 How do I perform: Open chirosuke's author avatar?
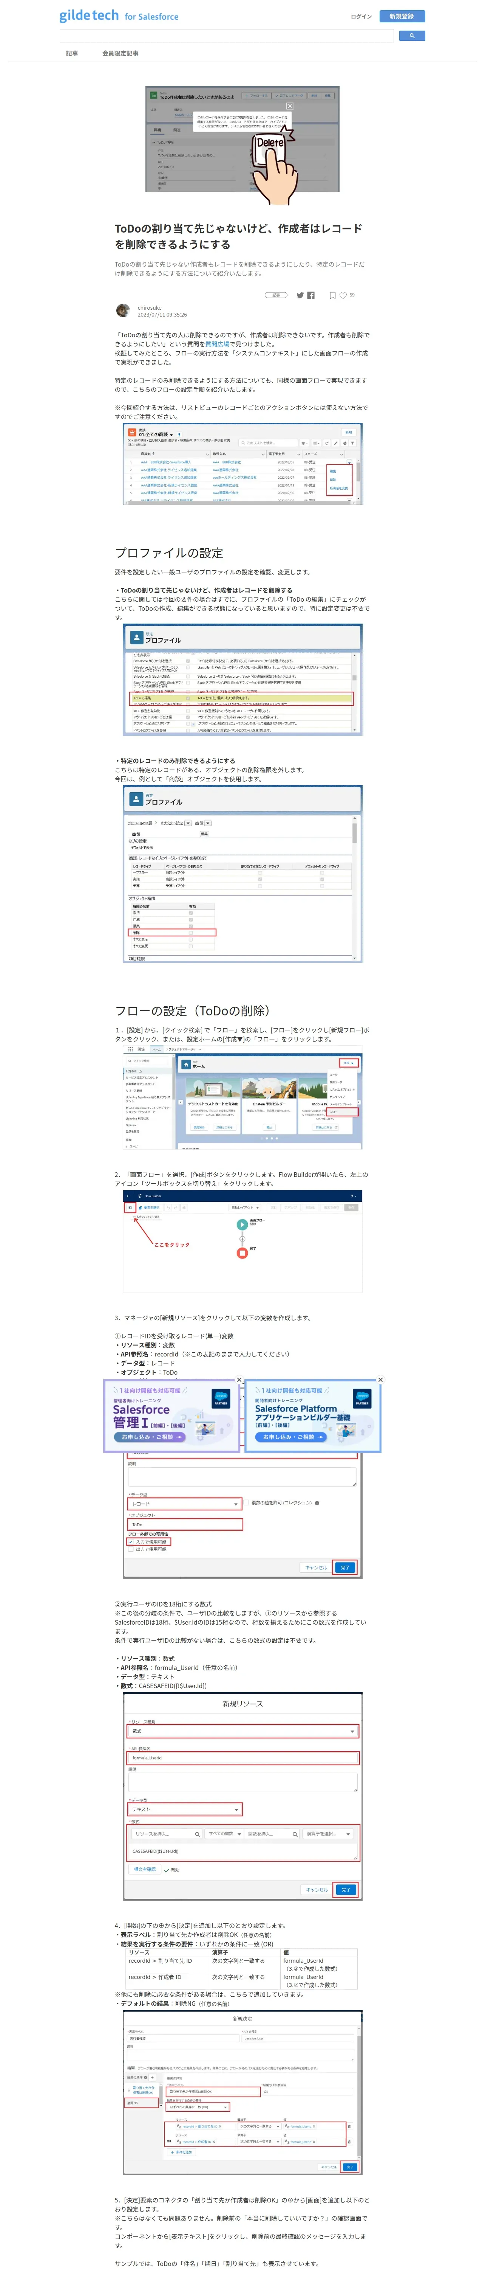122,310
